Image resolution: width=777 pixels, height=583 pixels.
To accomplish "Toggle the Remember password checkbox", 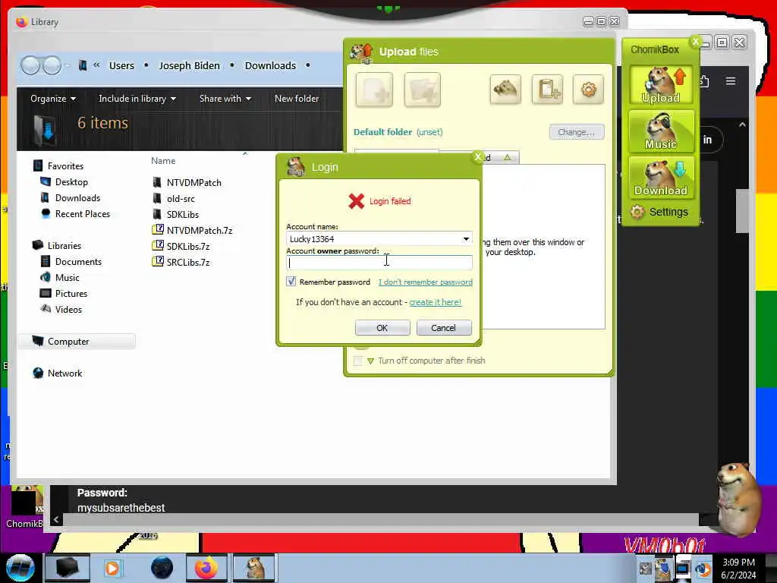I will [291, 282].
